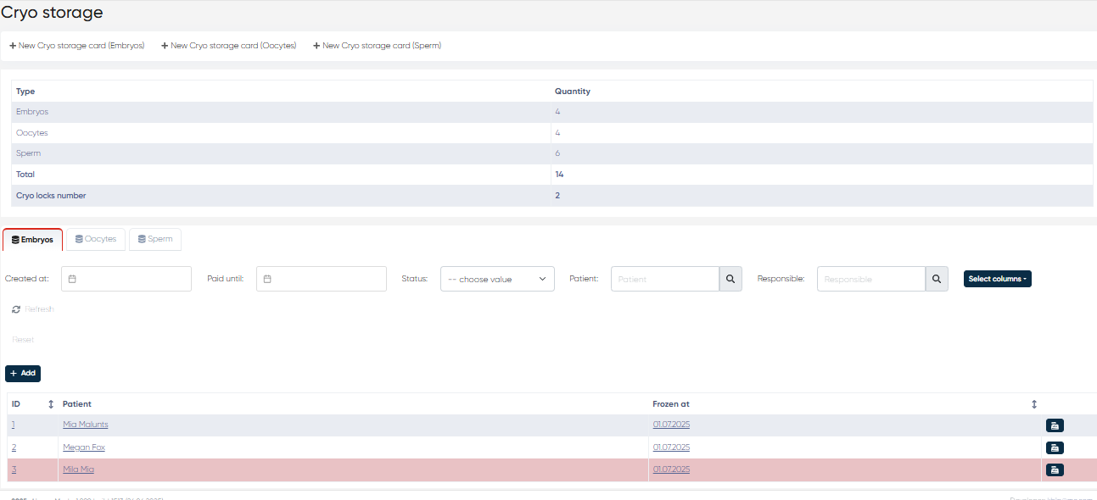Sort table by ID column arrows
Screen dimensions: 1097x500
pos(51,404)
